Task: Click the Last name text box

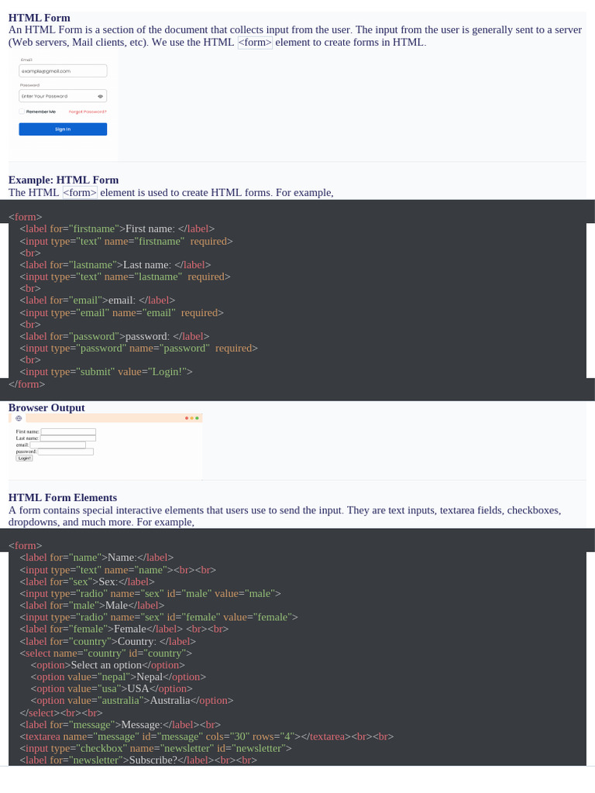Action: tap(68, 438)
